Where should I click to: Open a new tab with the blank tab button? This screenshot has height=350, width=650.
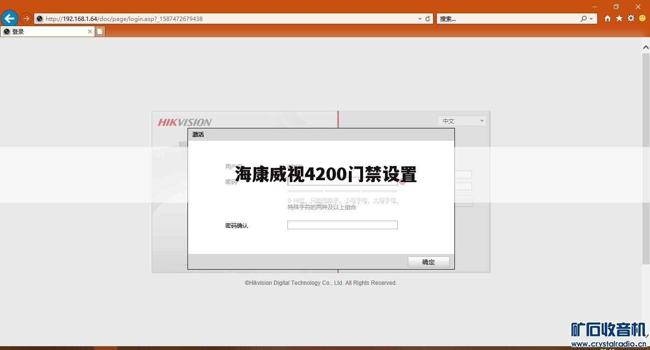click(100, 31)
